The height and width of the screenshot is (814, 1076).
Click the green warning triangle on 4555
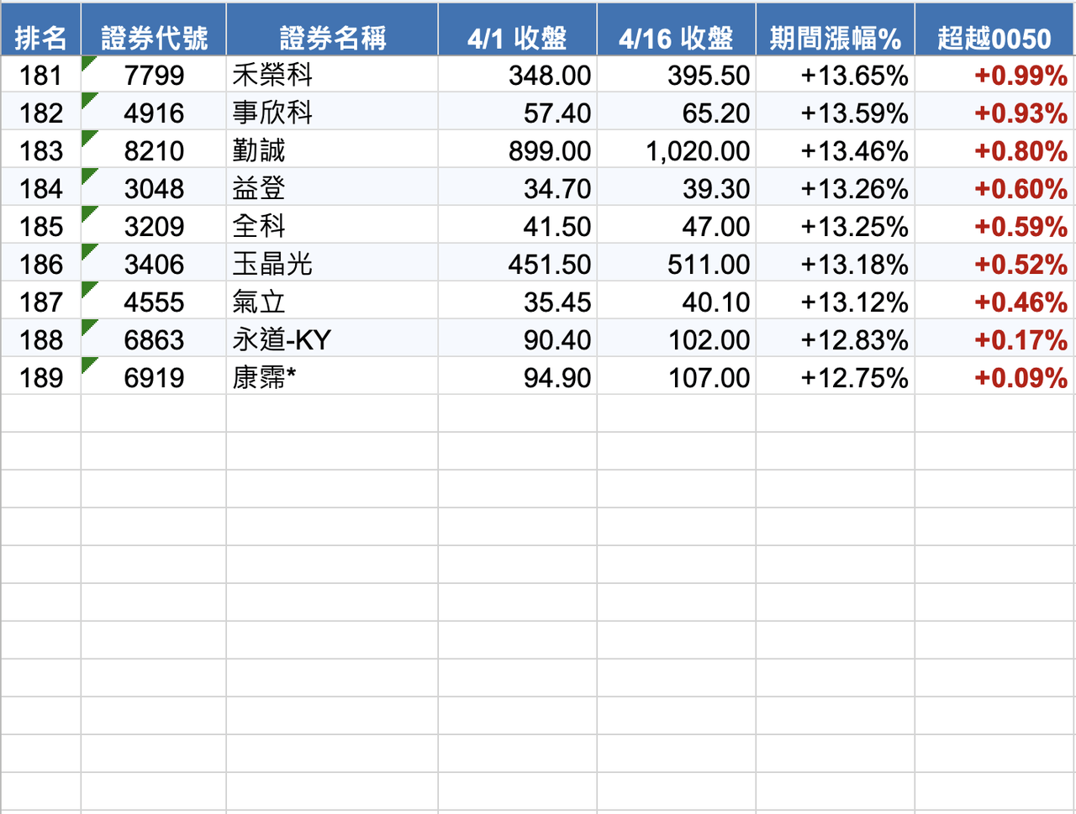click(x=88, y=289)
